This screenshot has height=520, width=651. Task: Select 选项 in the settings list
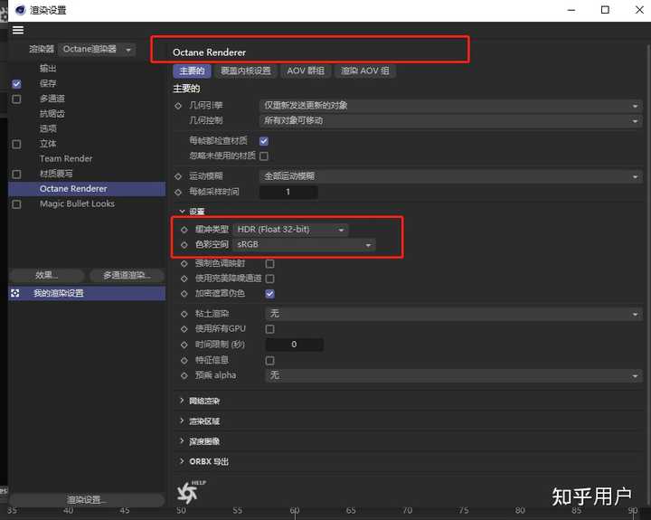tap(48, 128)
